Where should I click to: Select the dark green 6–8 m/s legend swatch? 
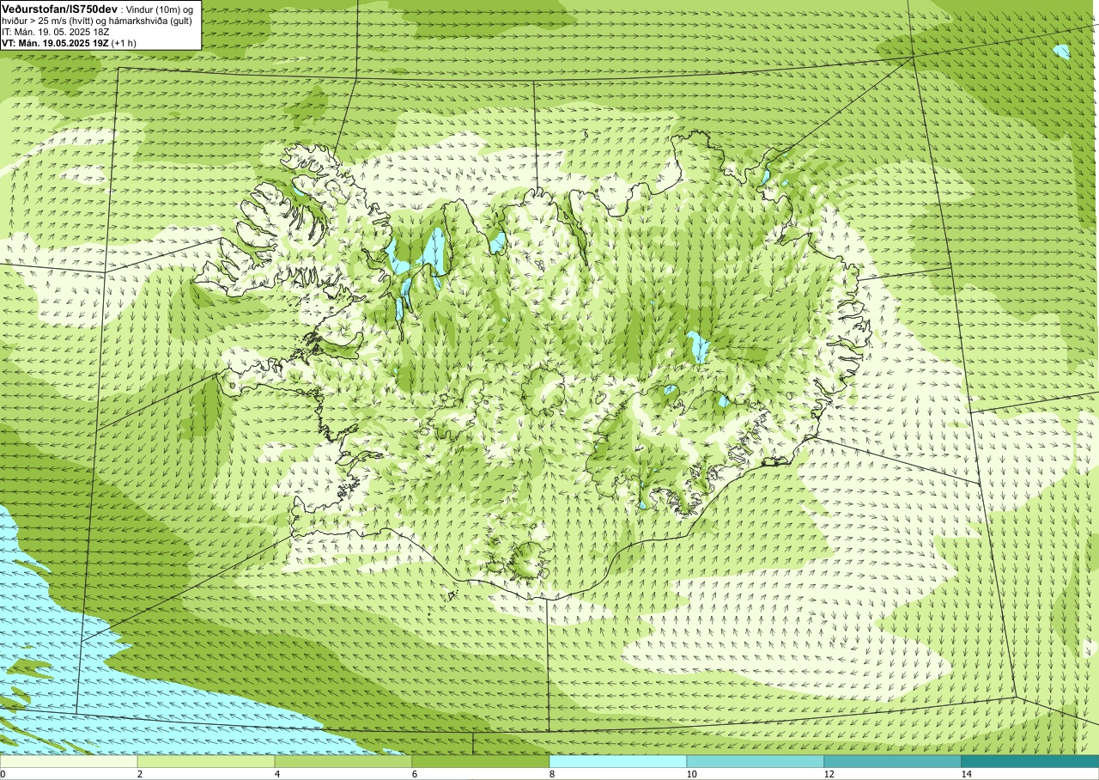tap(481, 761)
